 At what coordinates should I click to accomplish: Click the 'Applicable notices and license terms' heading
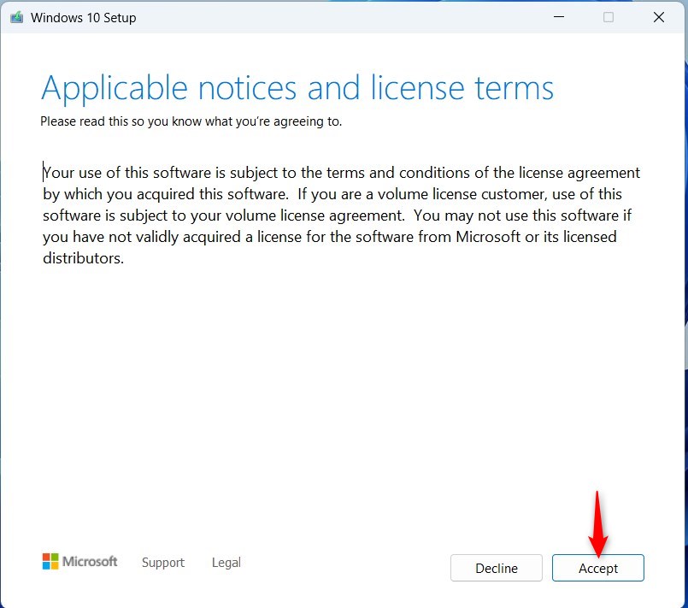[297, 88]
